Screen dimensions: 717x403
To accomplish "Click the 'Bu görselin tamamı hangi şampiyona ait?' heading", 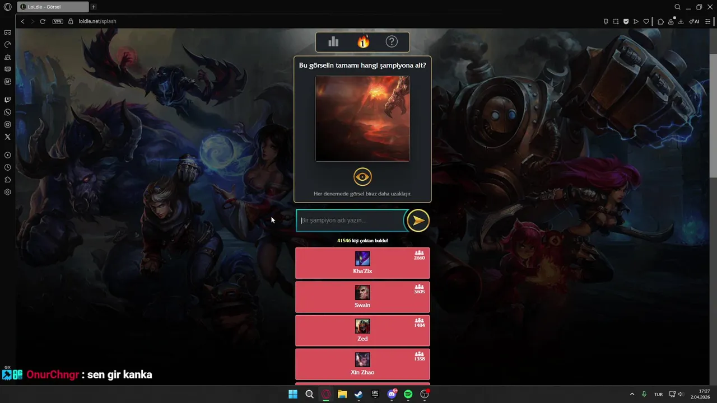I will (x=362, y=65).
